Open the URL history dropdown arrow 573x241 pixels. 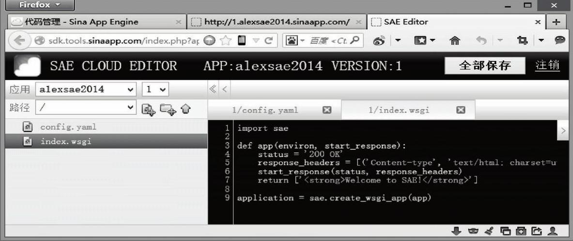click(x=257, y=41)
